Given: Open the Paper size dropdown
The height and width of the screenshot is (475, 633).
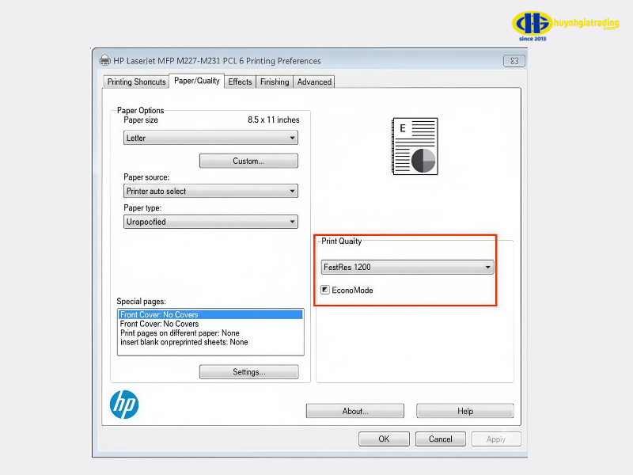Looking at the screenshot, I should 210,138.
